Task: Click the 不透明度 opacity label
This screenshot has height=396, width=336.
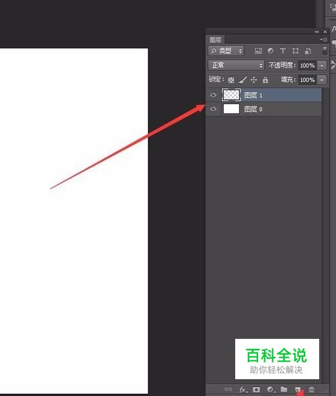Action: (282, 65)
